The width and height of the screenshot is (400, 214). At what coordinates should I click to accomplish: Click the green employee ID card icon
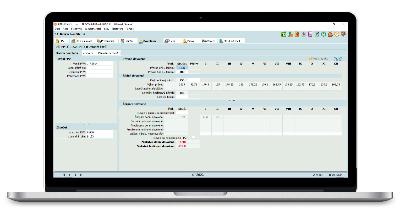[283, 34]
